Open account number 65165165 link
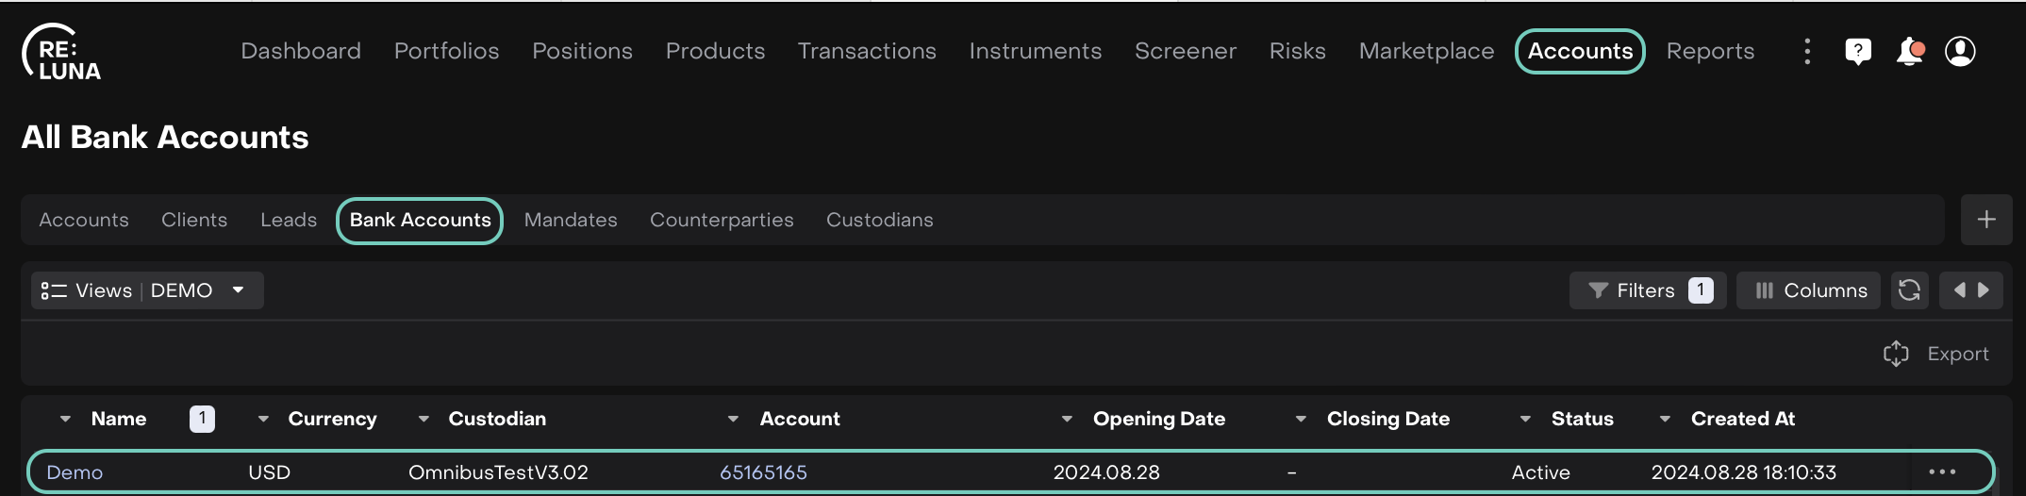 coord(763,472)
